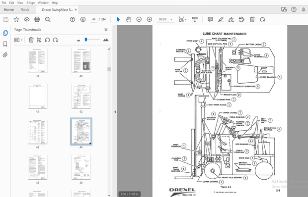Screen dimensions: 308x197
Task: Click the page number field showing 44
Action: point(94,19)
